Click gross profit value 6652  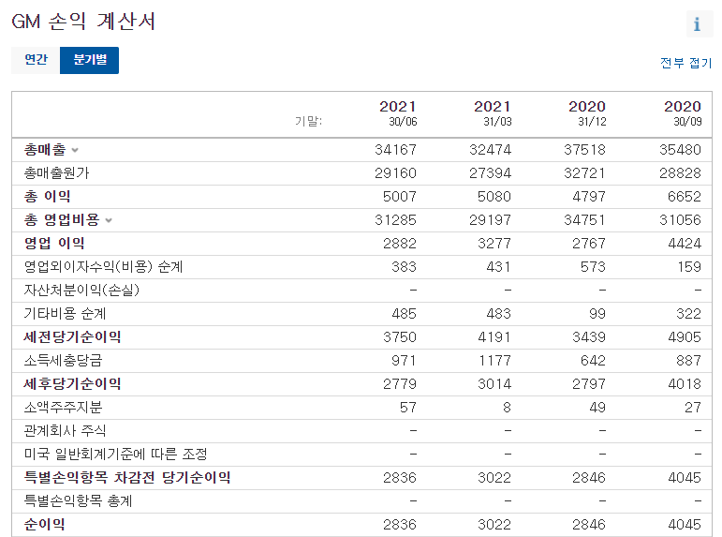tap(685, 197)
